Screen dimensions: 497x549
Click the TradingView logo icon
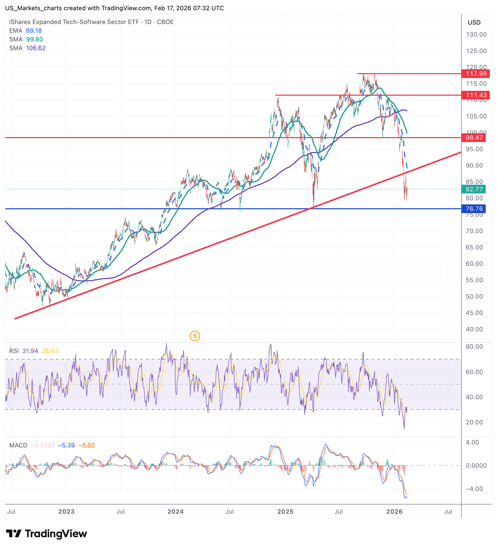point(14,533)
